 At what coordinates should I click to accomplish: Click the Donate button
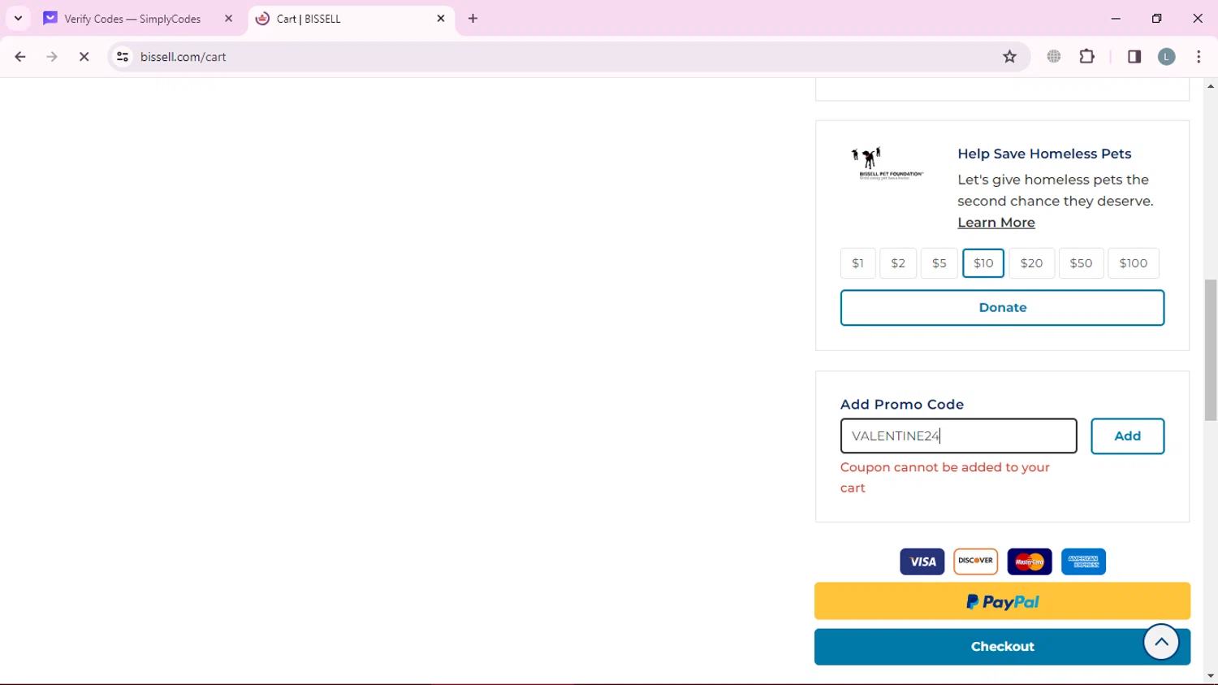1003,308
